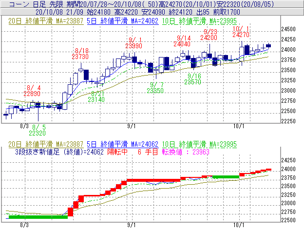Click the daily high 高24220
Screen dimensions: 304x231
pos(126,12)
